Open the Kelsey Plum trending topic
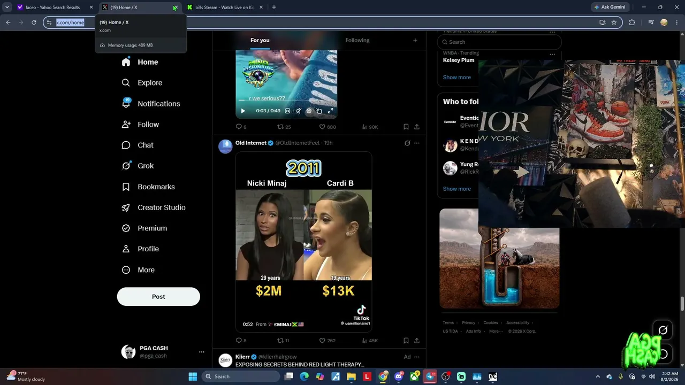The height and width of the screenshot is (385, 685). click(459, 60)
